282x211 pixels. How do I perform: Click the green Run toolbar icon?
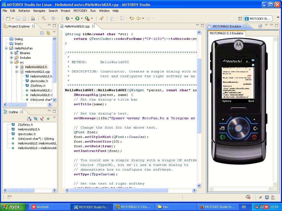77,18
